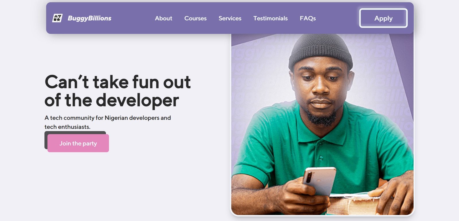Viewport: 459px width, 221px height.
Task: Click the BuggyBillions logo icon
Action: [57, 18]
